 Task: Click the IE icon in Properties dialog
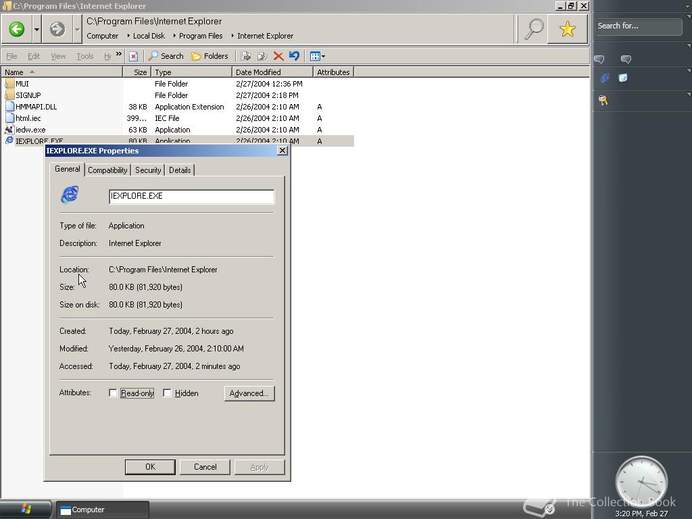70,195
